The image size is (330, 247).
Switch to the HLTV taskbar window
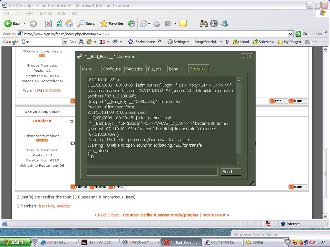[x=99, y=242]
